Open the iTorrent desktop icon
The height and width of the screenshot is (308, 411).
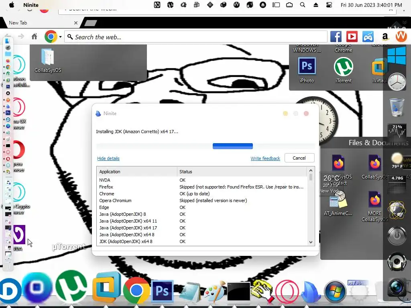(344, 70)
